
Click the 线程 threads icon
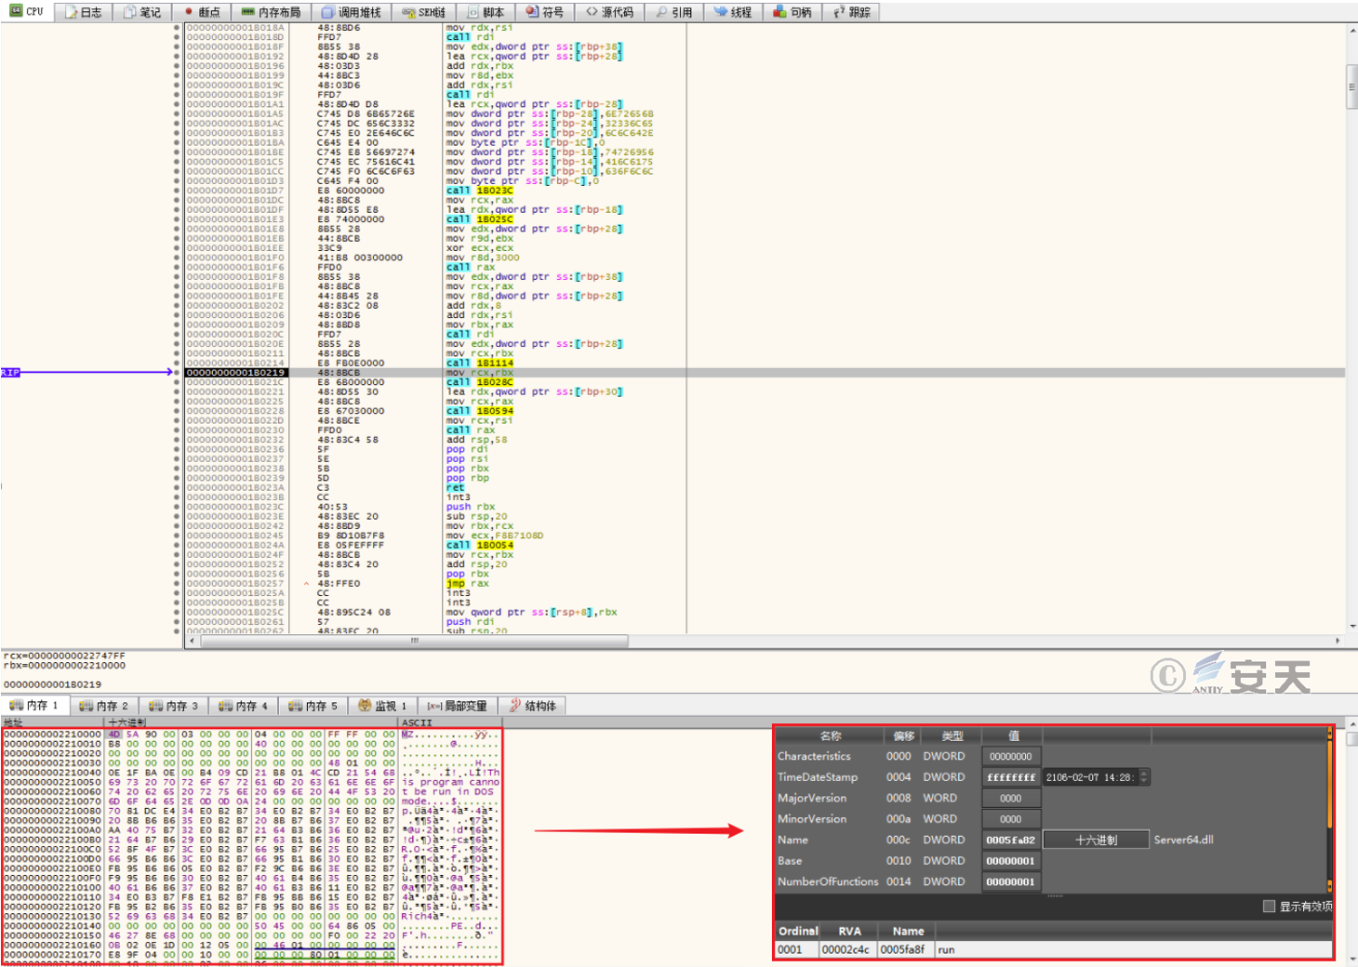coord(721,12)
